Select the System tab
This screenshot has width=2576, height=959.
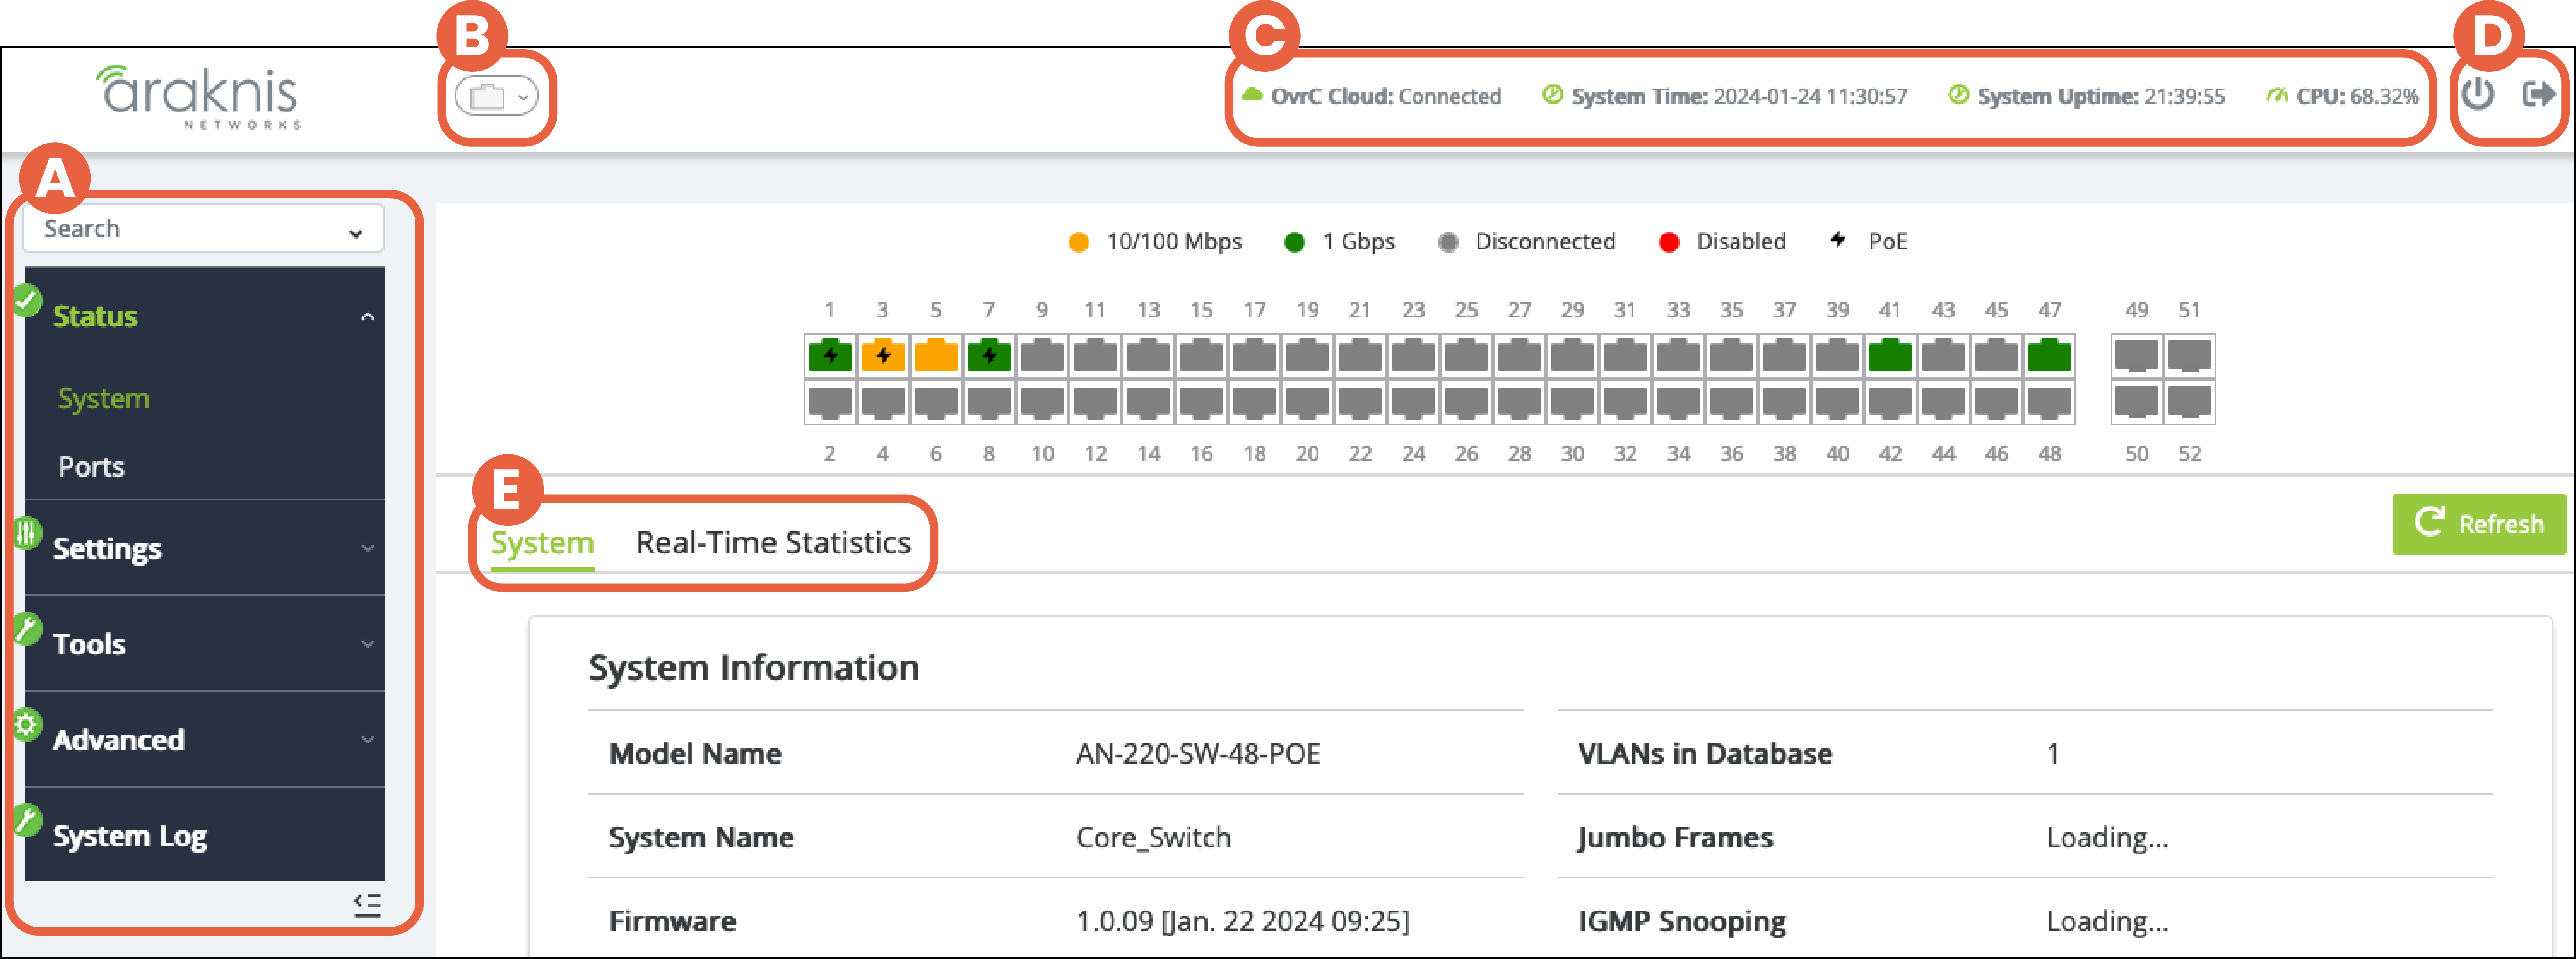[541, 542]
